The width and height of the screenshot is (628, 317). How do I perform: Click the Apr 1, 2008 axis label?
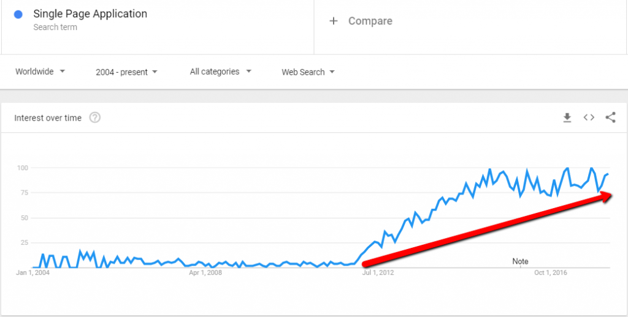click(x=205, y=273)
